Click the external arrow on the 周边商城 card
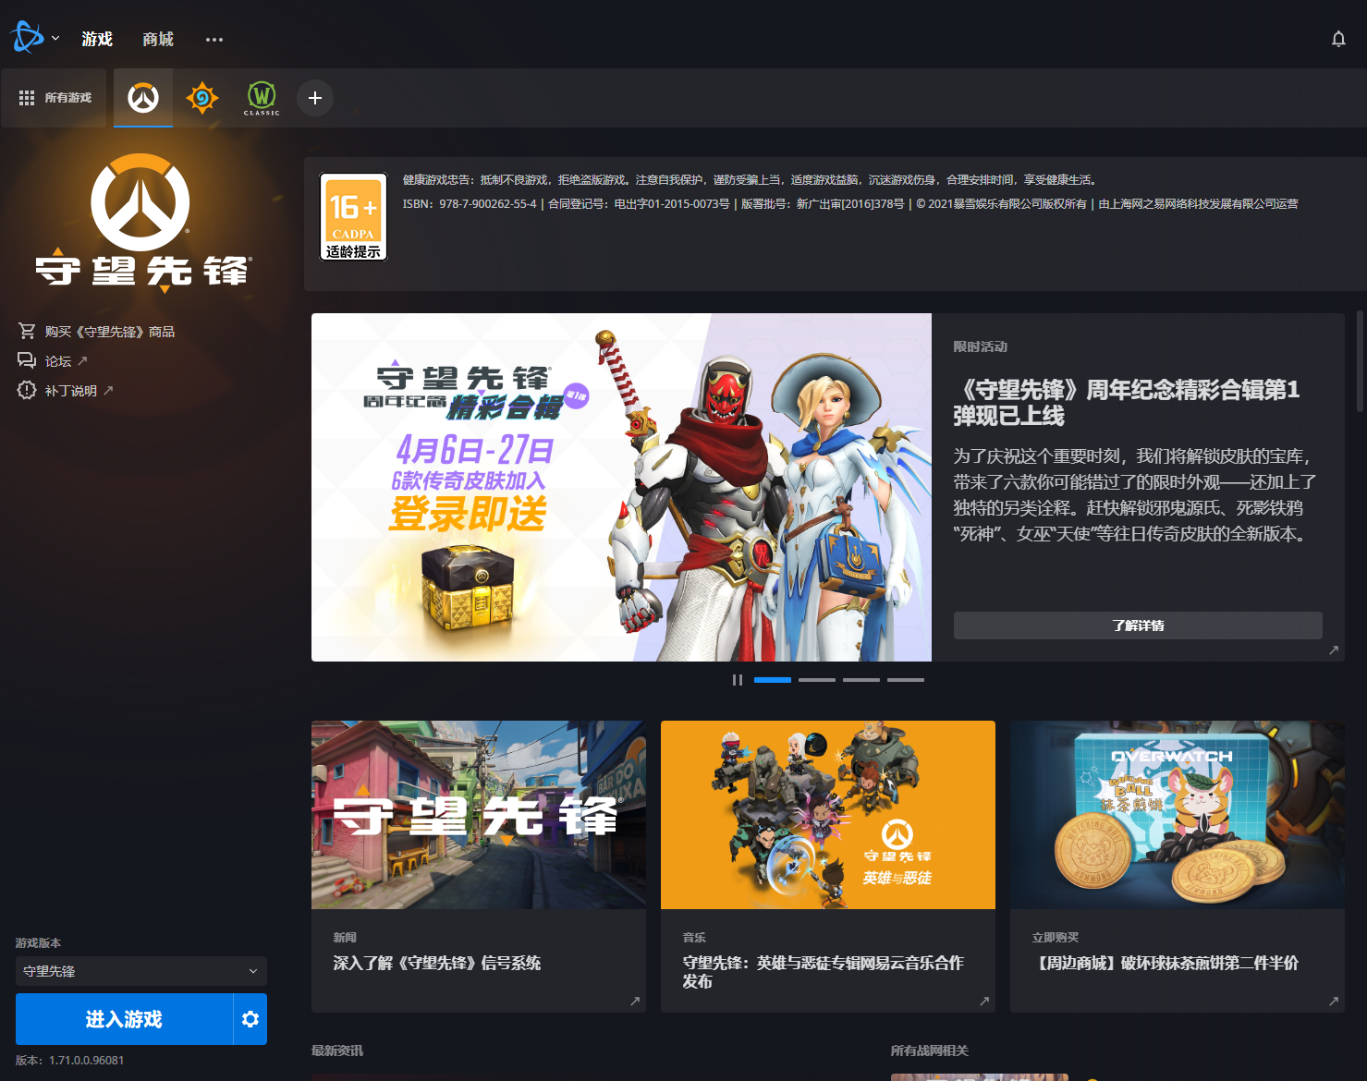 [x=1334, y=1001]
